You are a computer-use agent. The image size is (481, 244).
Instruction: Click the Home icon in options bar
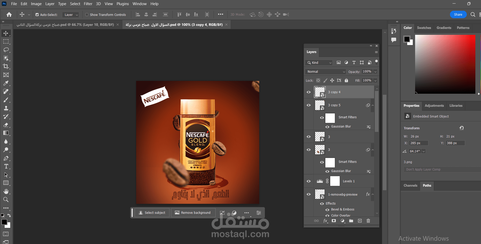point(9,15)
